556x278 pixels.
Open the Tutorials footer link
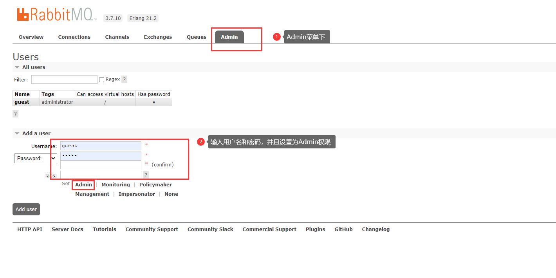[104, 229]
